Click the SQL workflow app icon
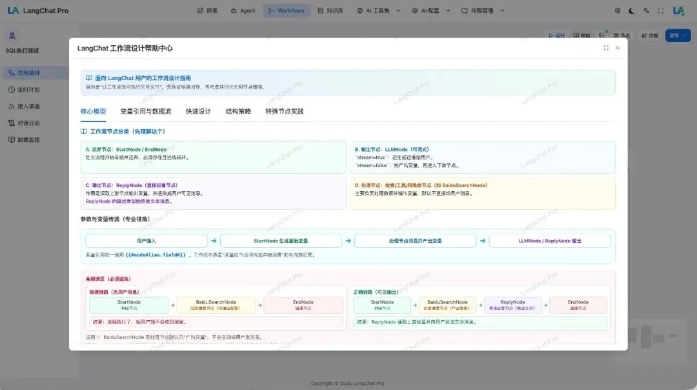 12,36
